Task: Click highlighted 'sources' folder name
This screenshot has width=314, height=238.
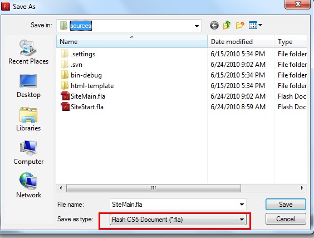Action: pos(81,26)
